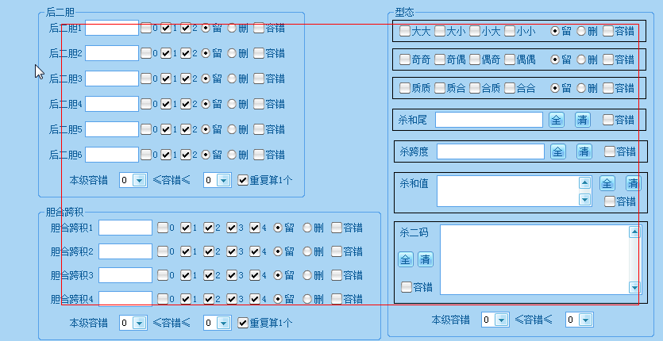Select 删 radio for 胆合跨积3
This screenshot has width=663, height=341.
click(x=307, y=275)
